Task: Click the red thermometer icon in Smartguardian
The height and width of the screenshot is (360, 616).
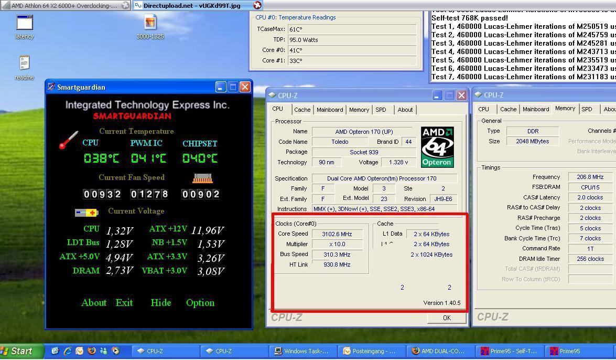Action: click(68, 140)
